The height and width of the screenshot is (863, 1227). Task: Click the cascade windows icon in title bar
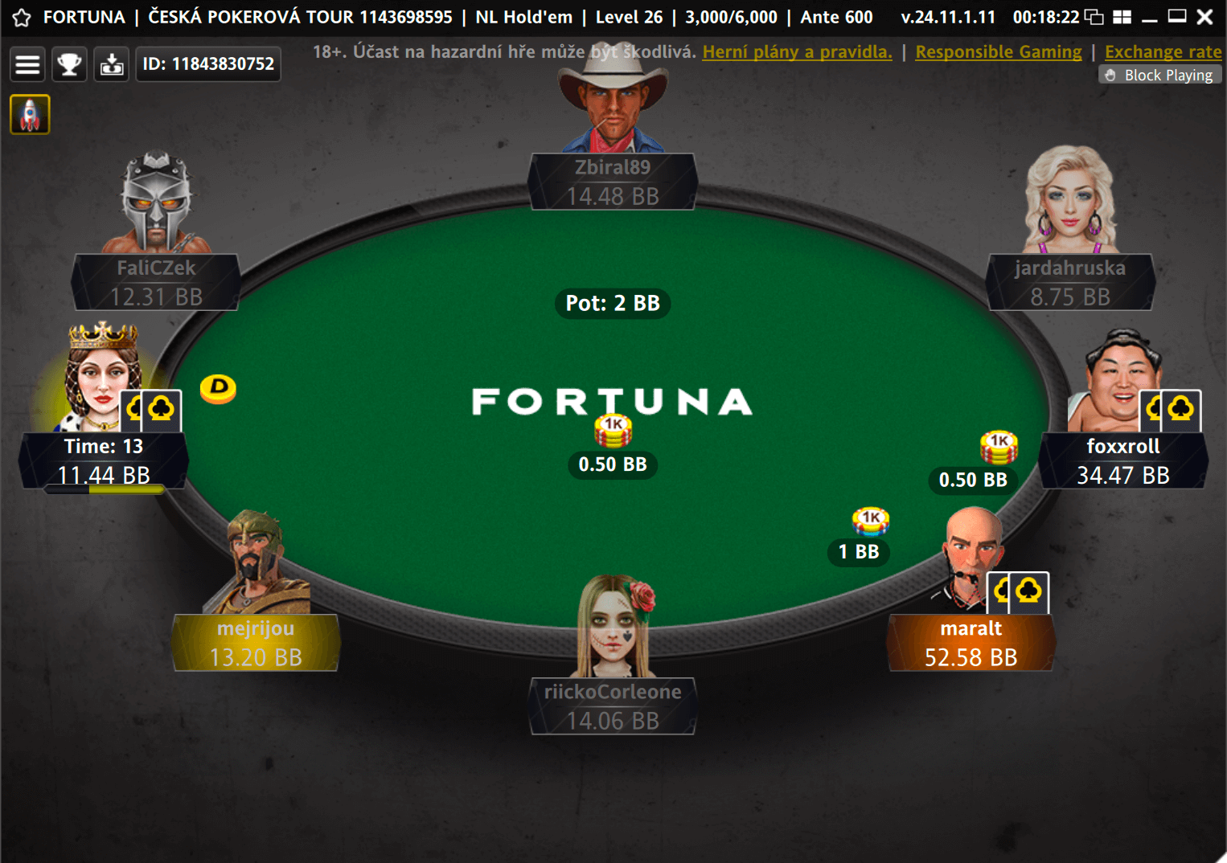pos(1094,17)
